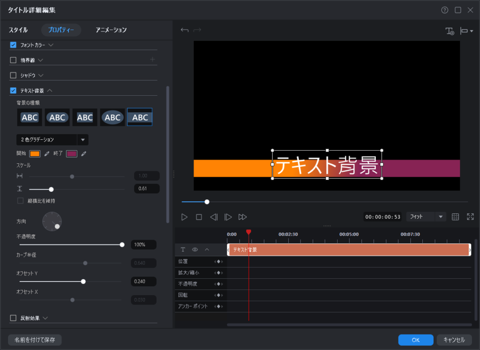Open the 2色グラデーション dropdown

82,140
